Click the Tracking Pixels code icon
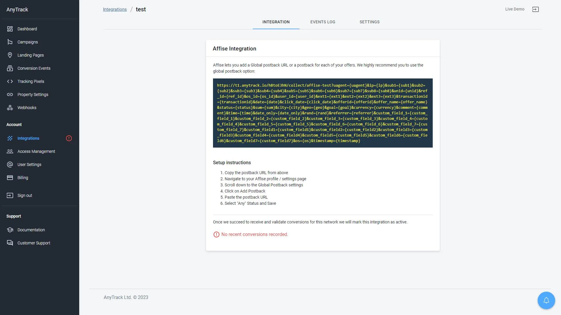The height and width of the screenshot is (315, 561). point(10,81)
